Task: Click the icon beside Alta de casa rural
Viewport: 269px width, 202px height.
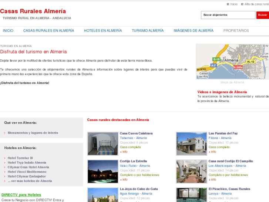Action: click(x=242, y=4)
